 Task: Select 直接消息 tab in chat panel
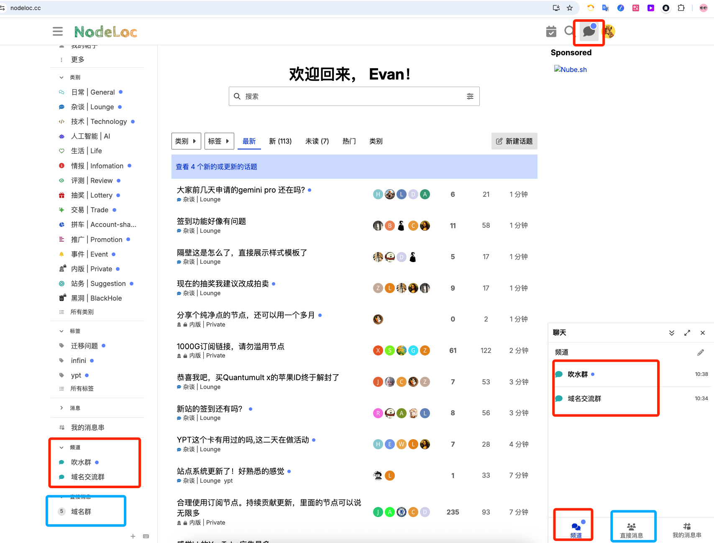[631, 530]
